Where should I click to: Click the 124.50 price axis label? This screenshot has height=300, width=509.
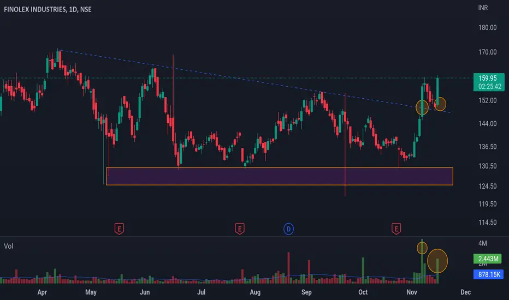(487, 186)
